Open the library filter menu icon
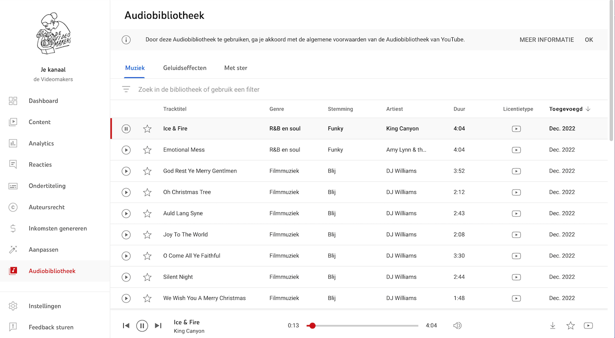Image resolution: width=615 pixels, height=338 pixels. coord(126,89)
